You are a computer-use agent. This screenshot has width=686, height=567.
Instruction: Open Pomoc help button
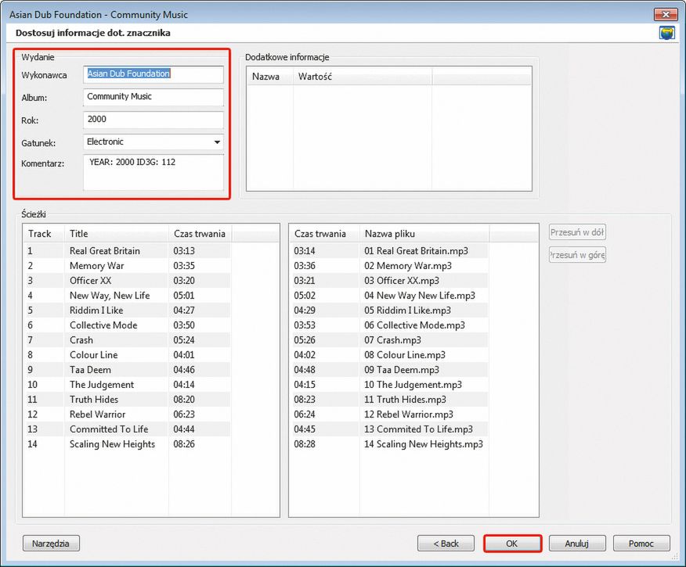[641, 544]
